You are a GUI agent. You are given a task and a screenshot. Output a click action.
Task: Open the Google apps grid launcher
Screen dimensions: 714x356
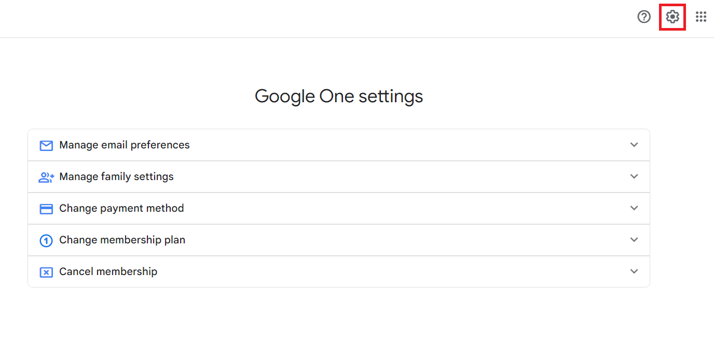(701, 17)
